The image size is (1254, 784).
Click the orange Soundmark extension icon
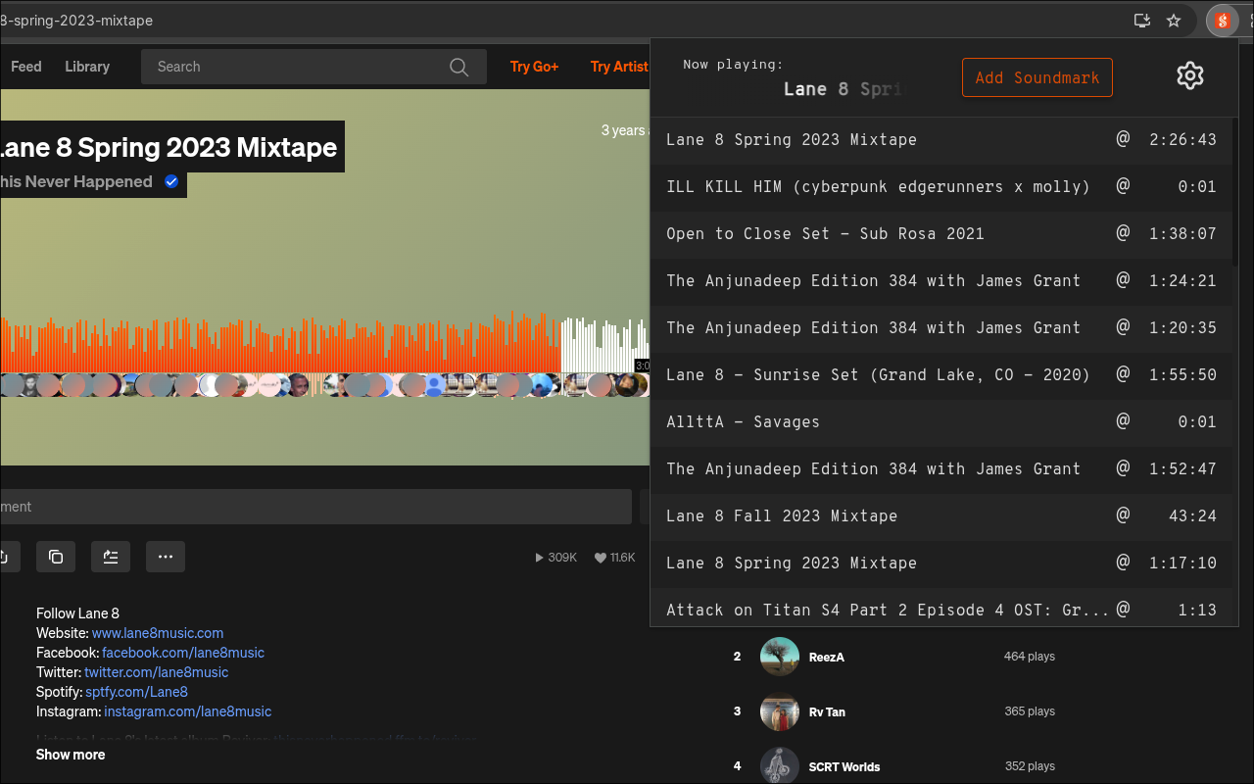coord(1222,21)
